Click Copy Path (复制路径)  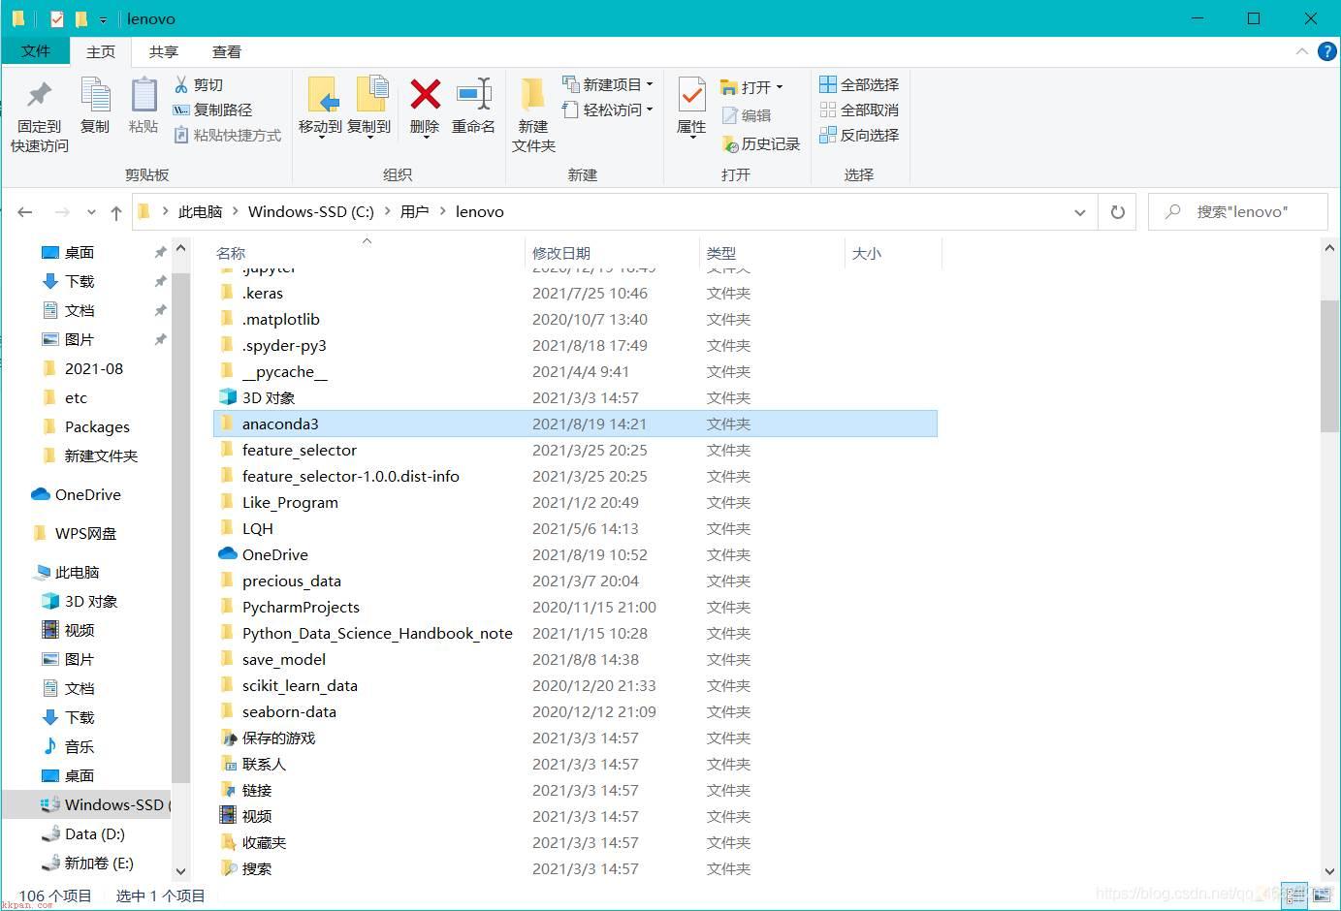tap(212, 110)
